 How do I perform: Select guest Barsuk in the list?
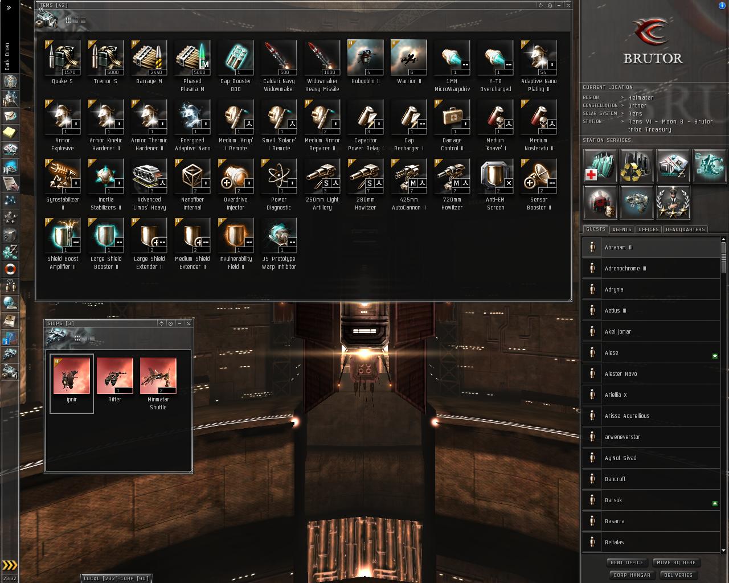coord(651,500)
